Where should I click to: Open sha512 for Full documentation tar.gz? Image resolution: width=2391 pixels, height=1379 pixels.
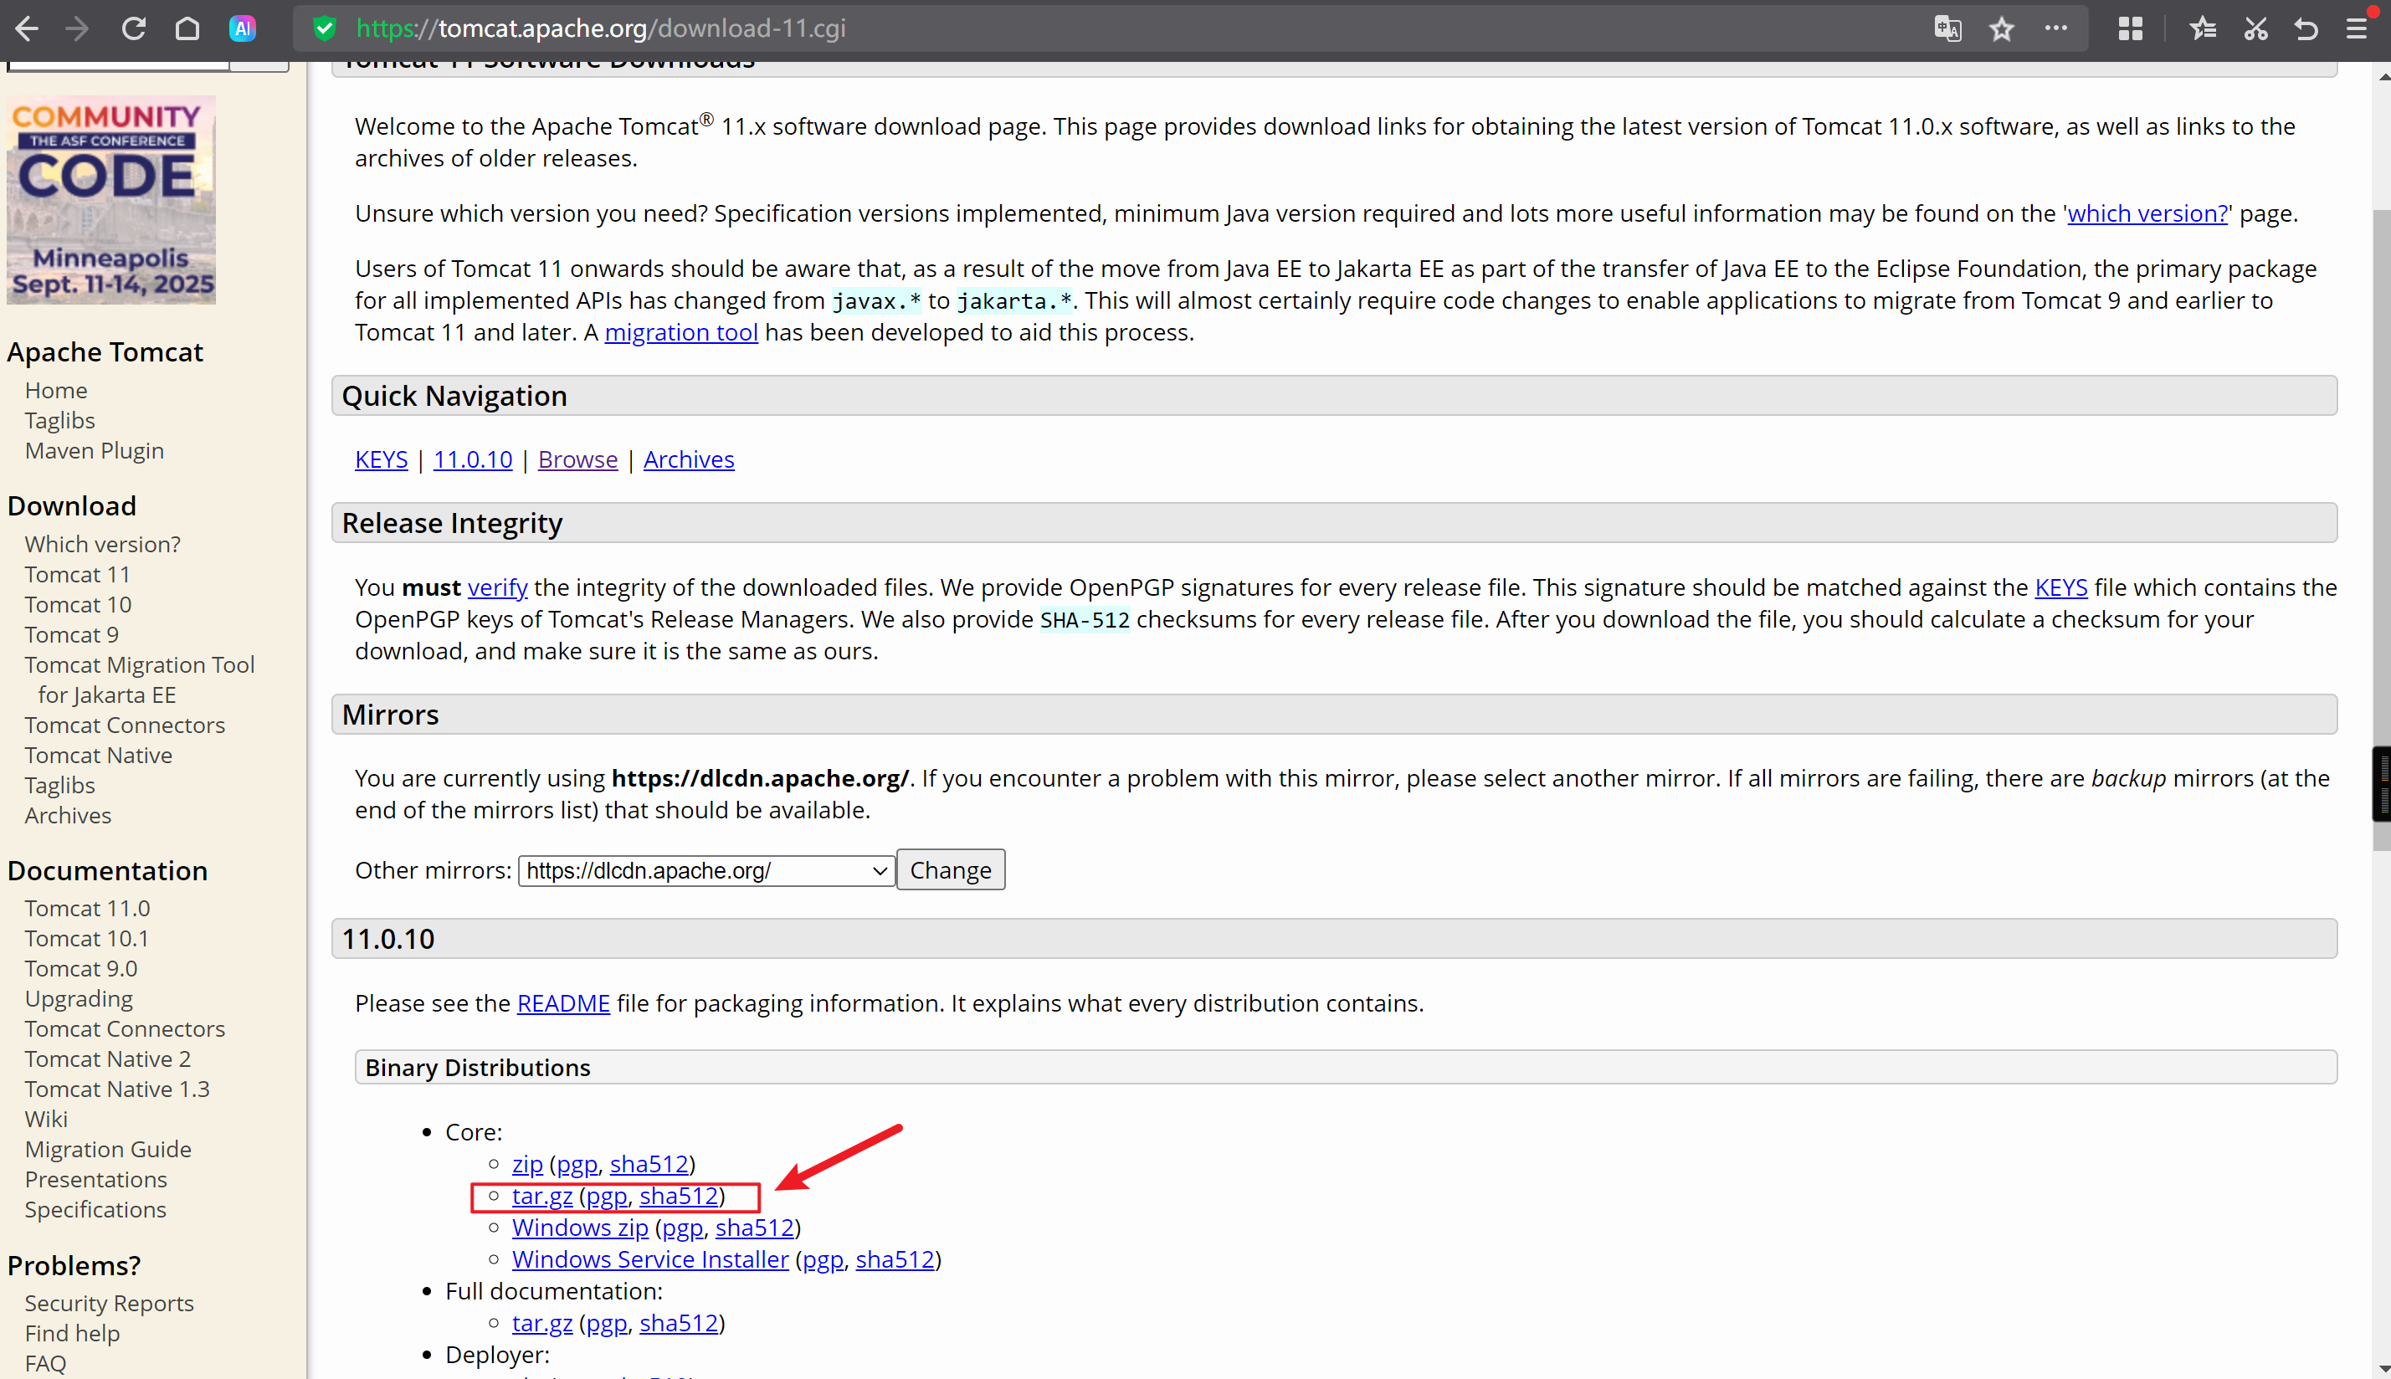pyautogui.click(x=679, y=1323)
